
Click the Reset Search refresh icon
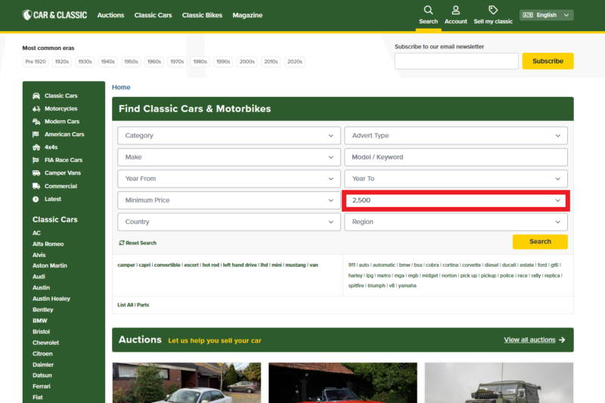point(122,243)
